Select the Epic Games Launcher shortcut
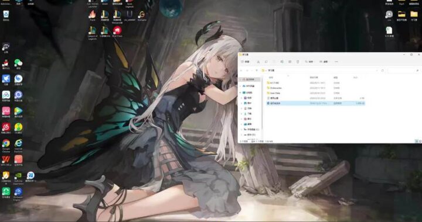Screen dimensions: 422x222 (93, 3)
